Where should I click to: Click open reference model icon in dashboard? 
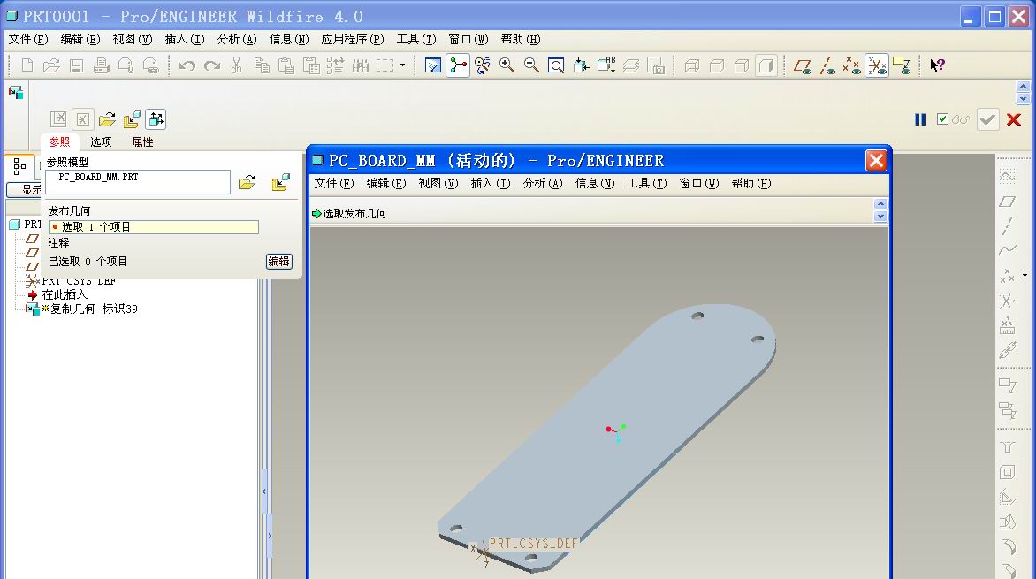[x=107, y=119]
